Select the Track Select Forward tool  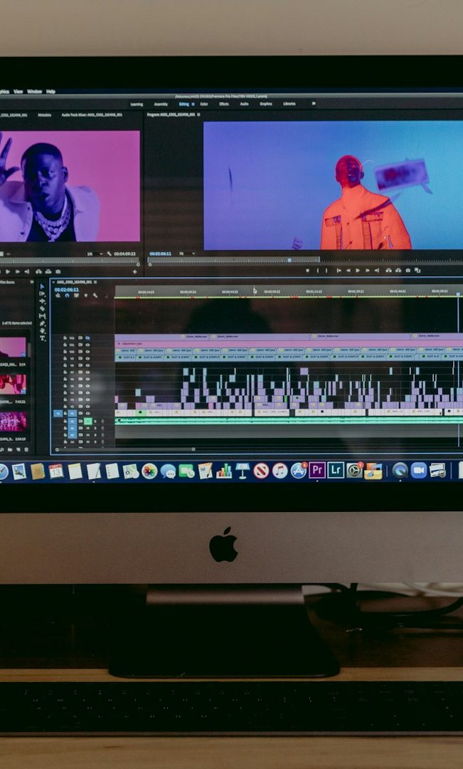pyautogui.click(x=42, y=294)
